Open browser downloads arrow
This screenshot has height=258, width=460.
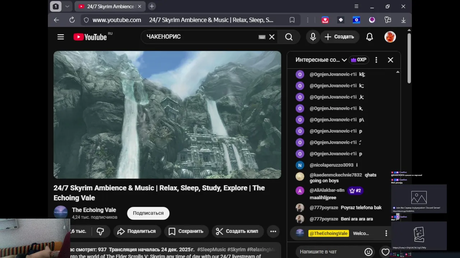[404, 20]
